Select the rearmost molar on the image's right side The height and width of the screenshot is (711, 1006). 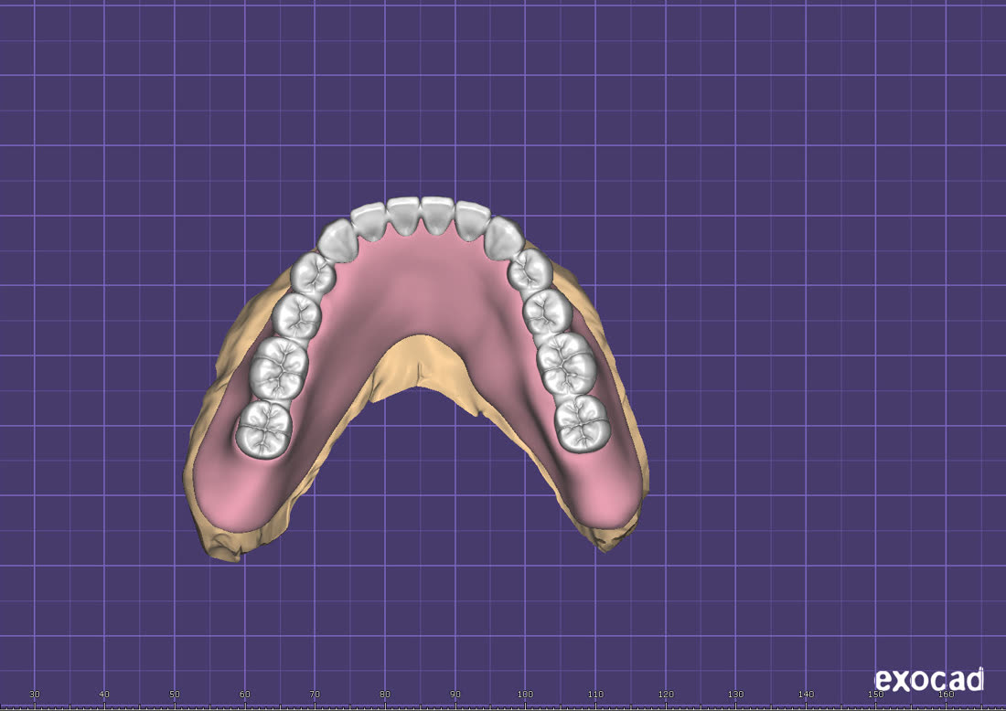click(x=582, y=424)
